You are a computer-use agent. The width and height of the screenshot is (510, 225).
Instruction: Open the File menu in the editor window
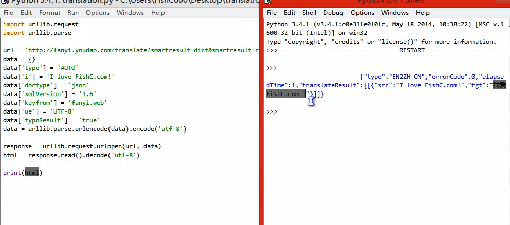coord(9,12)
